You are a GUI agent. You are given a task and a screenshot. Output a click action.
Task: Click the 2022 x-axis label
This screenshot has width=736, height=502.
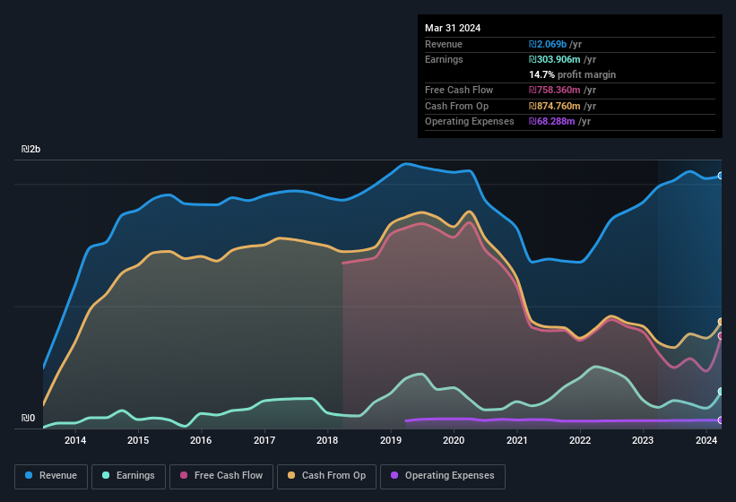click(x=580, y=440)
